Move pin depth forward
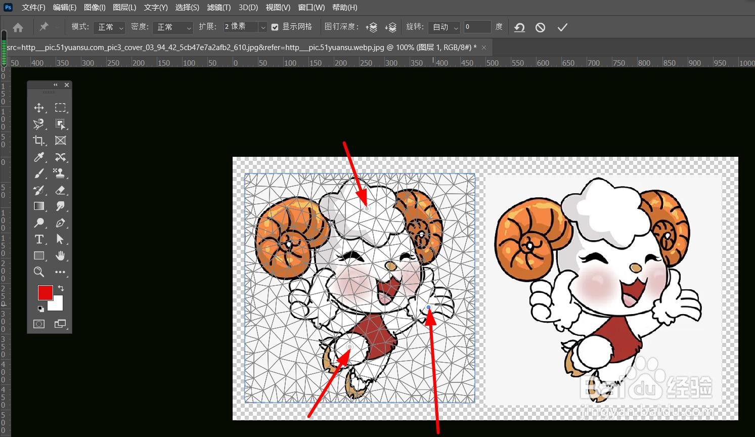 (372, 27)
